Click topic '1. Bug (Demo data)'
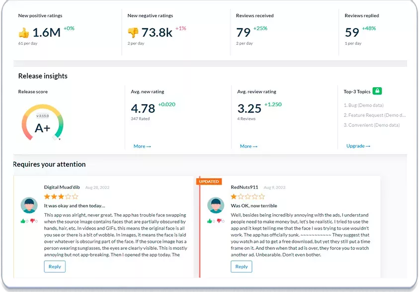The image size is (419, 292). 364,105
